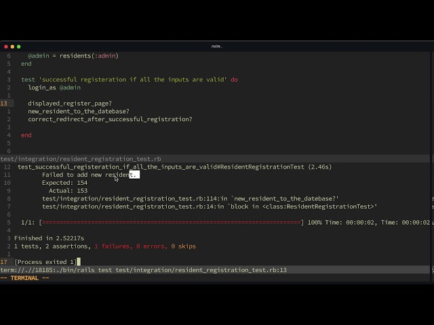This screenshot has width=434, height=325.
Task: Click the '-- TERMINAL --' mode indicator
Action: click(24, 278)
